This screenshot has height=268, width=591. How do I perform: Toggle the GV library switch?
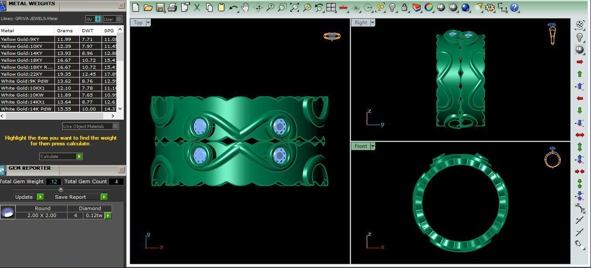tap(93, 19)
